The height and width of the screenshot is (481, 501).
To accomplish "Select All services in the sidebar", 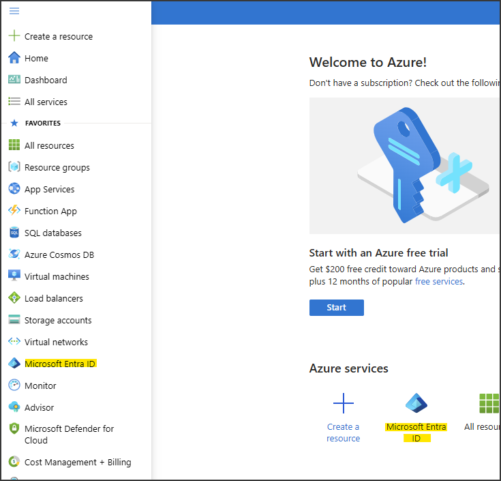I will coord(46,102).
